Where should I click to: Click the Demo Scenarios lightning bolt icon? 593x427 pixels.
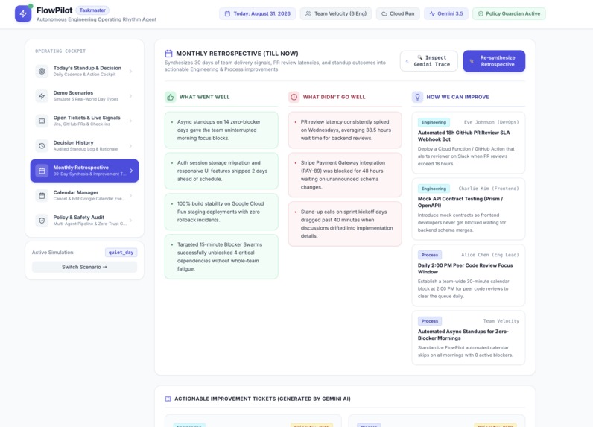point(42,96)
